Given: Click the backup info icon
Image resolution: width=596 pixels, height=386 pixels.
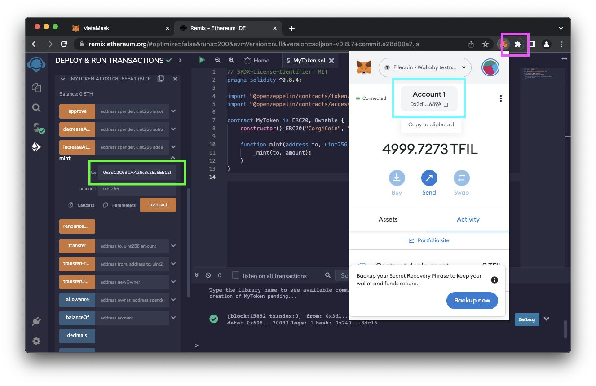Looking at the screenshot, I should 494,280.
